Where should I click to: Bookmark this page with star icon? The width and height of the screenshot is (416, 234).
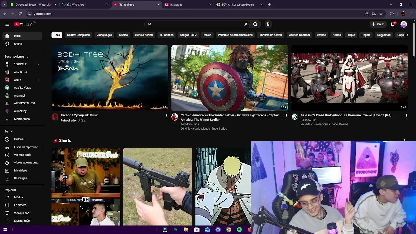(x=381, y=14)
